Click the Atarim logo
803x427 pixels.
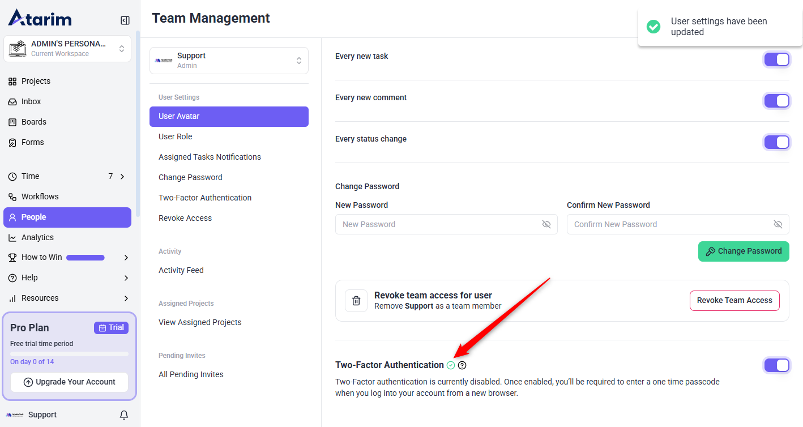pyautogui.click(x=40, y=18)
